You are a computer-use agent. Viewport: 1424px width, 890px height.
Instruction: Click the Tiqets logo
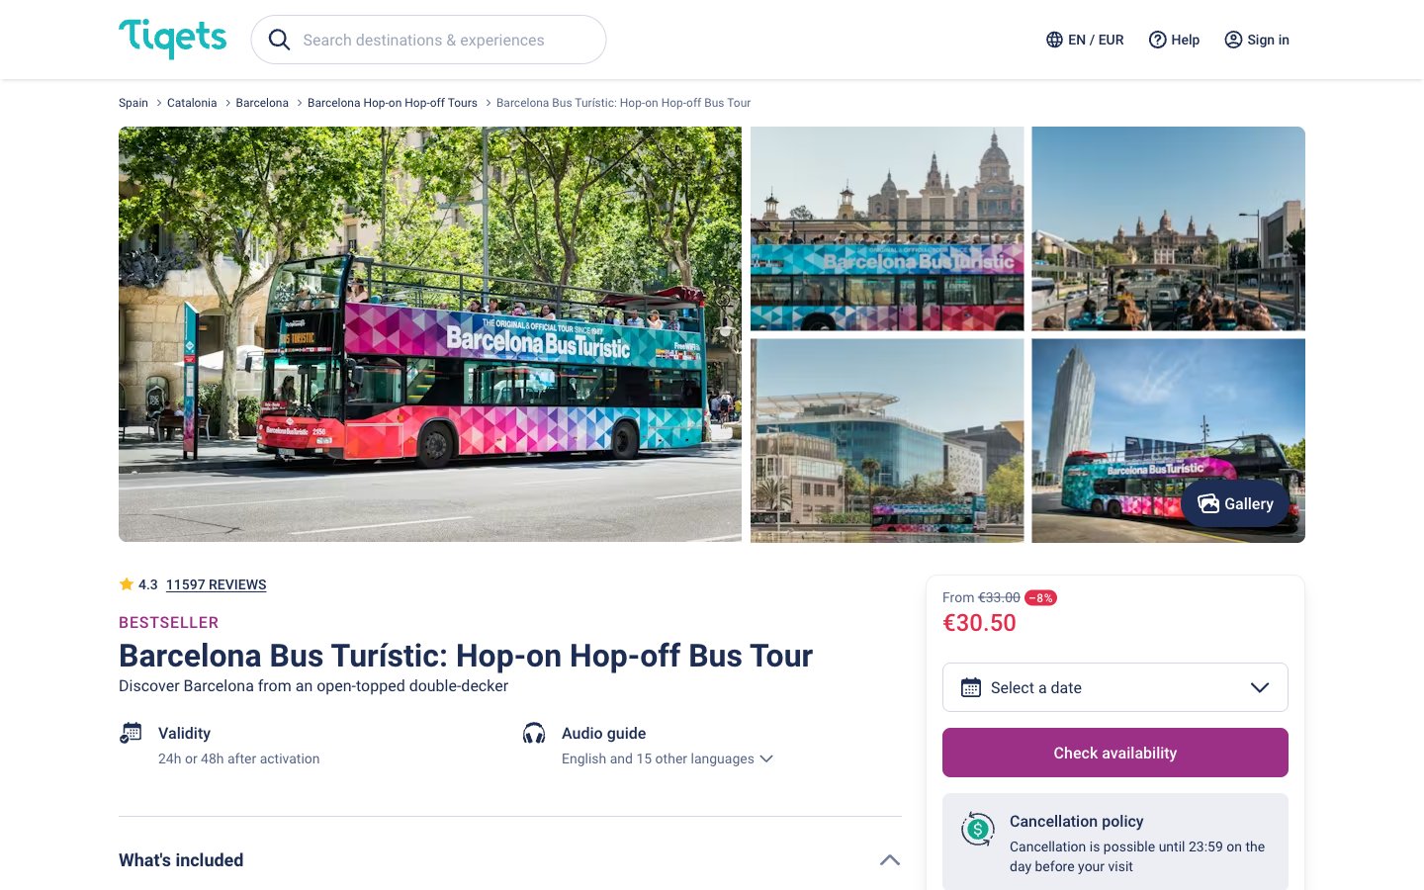pos(173,39)
